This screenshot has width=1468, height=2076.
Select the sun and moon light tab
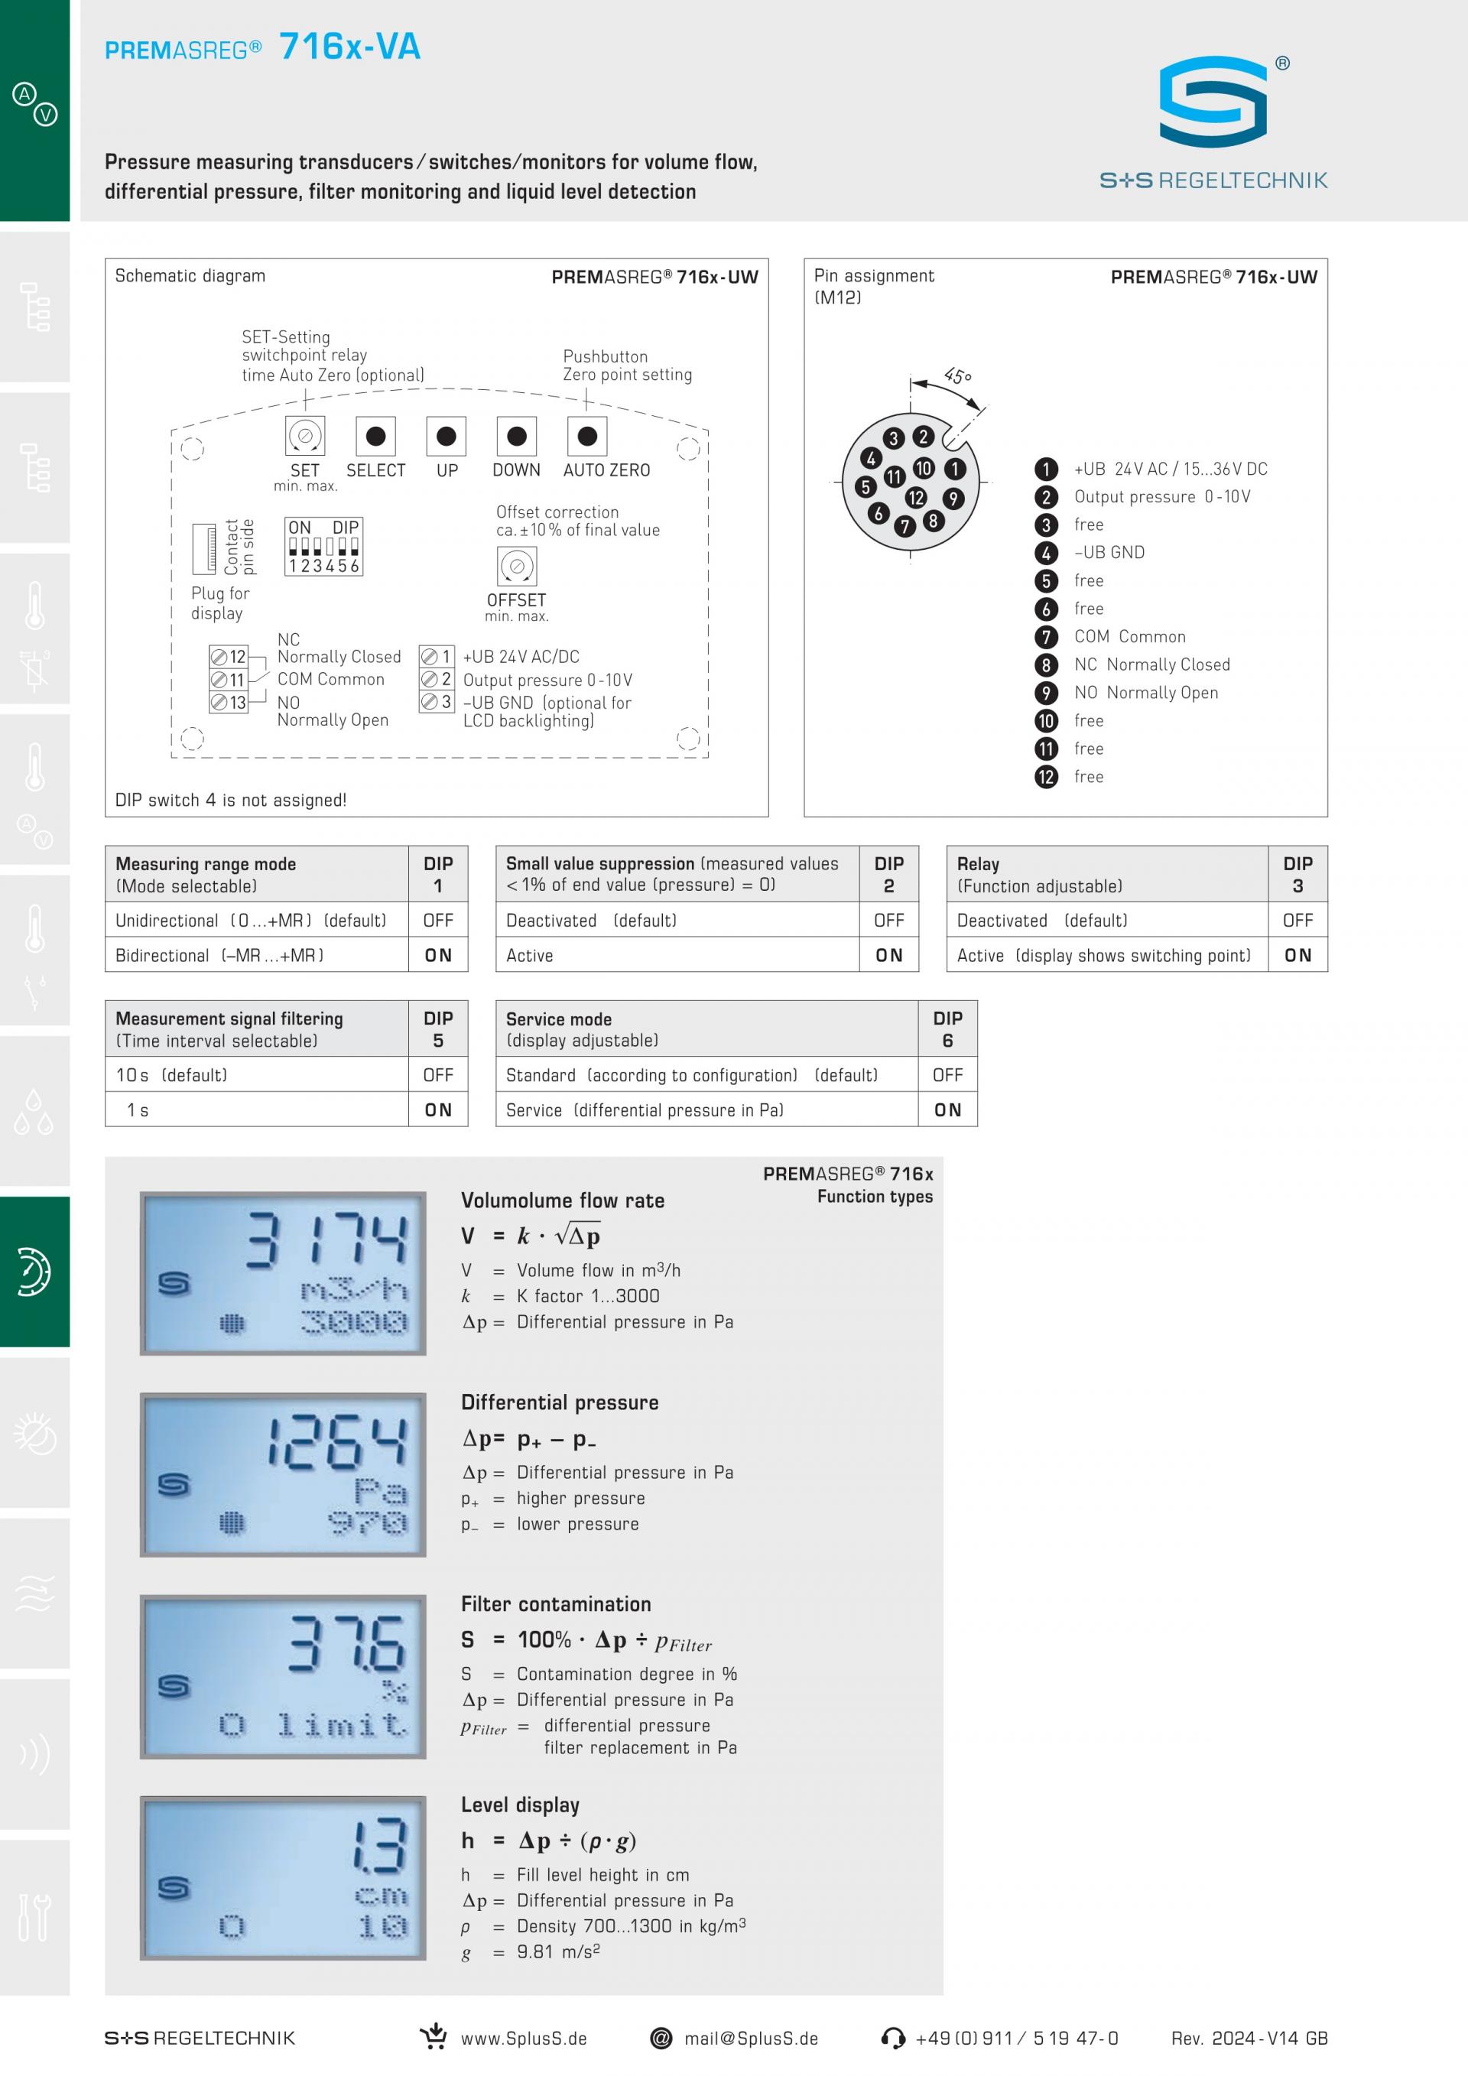tap(34, 1433)
